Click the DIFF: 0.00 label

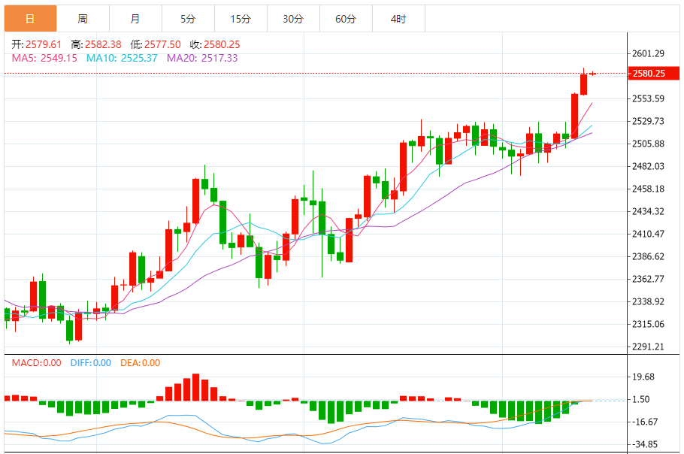click(91, 363)
